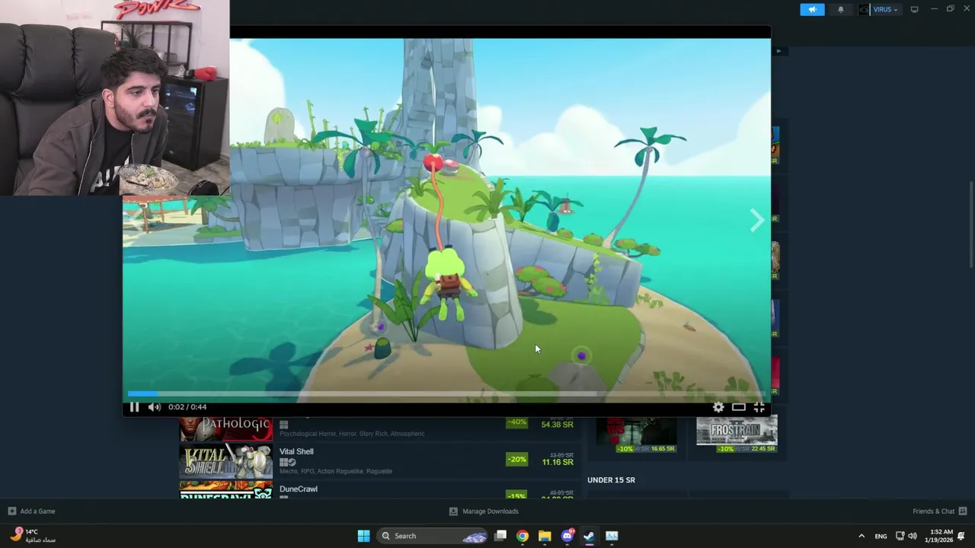Click the UNDER 15 SR heading
The width and height of the screenshot is (975, 548).
(611, 480)
